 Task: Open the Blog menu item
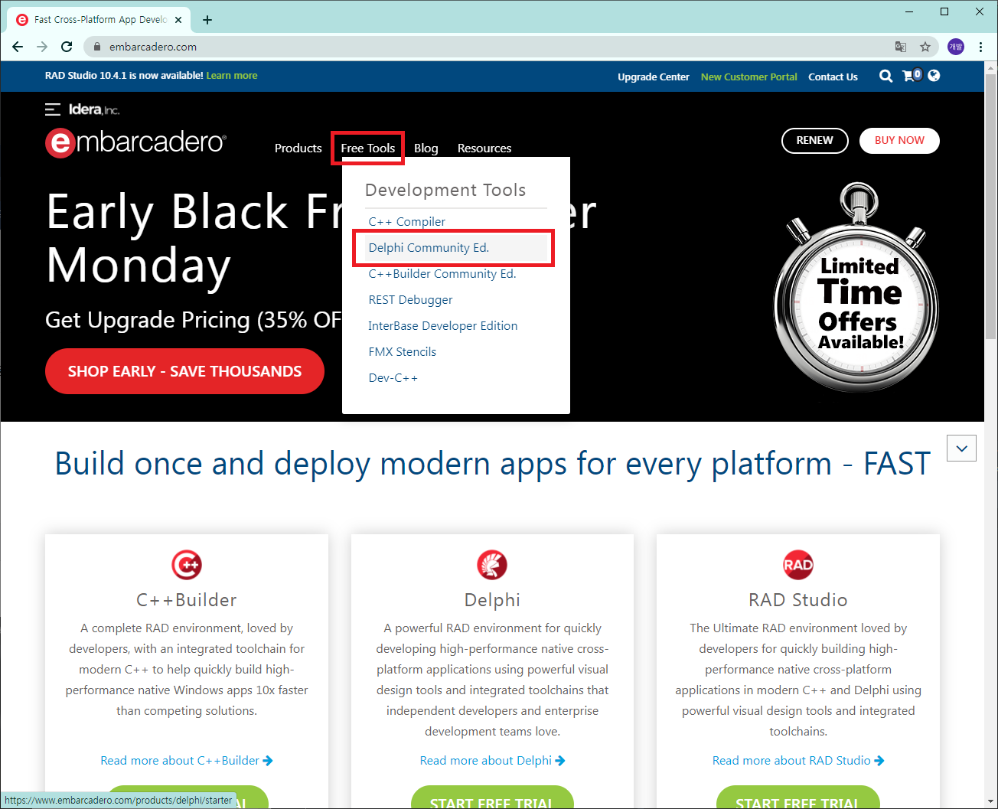coord(426,148)
